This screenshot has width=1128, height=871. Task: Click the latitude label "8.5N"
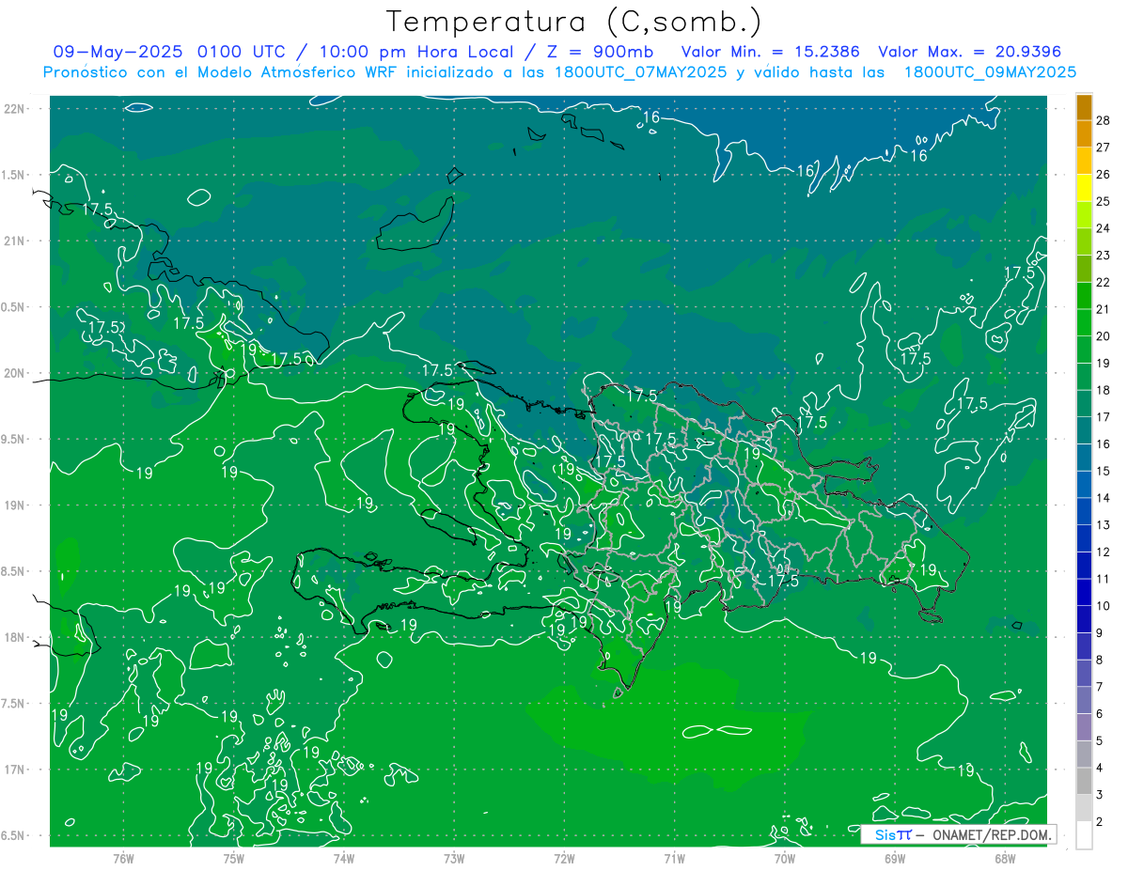tap(14, 571)
